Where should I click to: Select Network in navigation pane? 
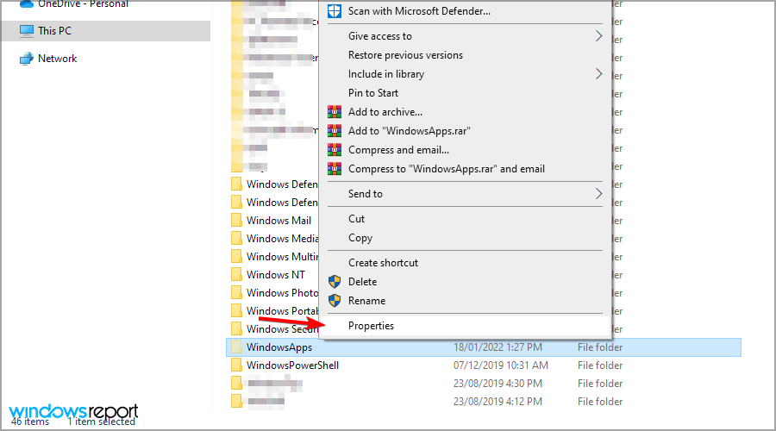(x=58, y=59)
